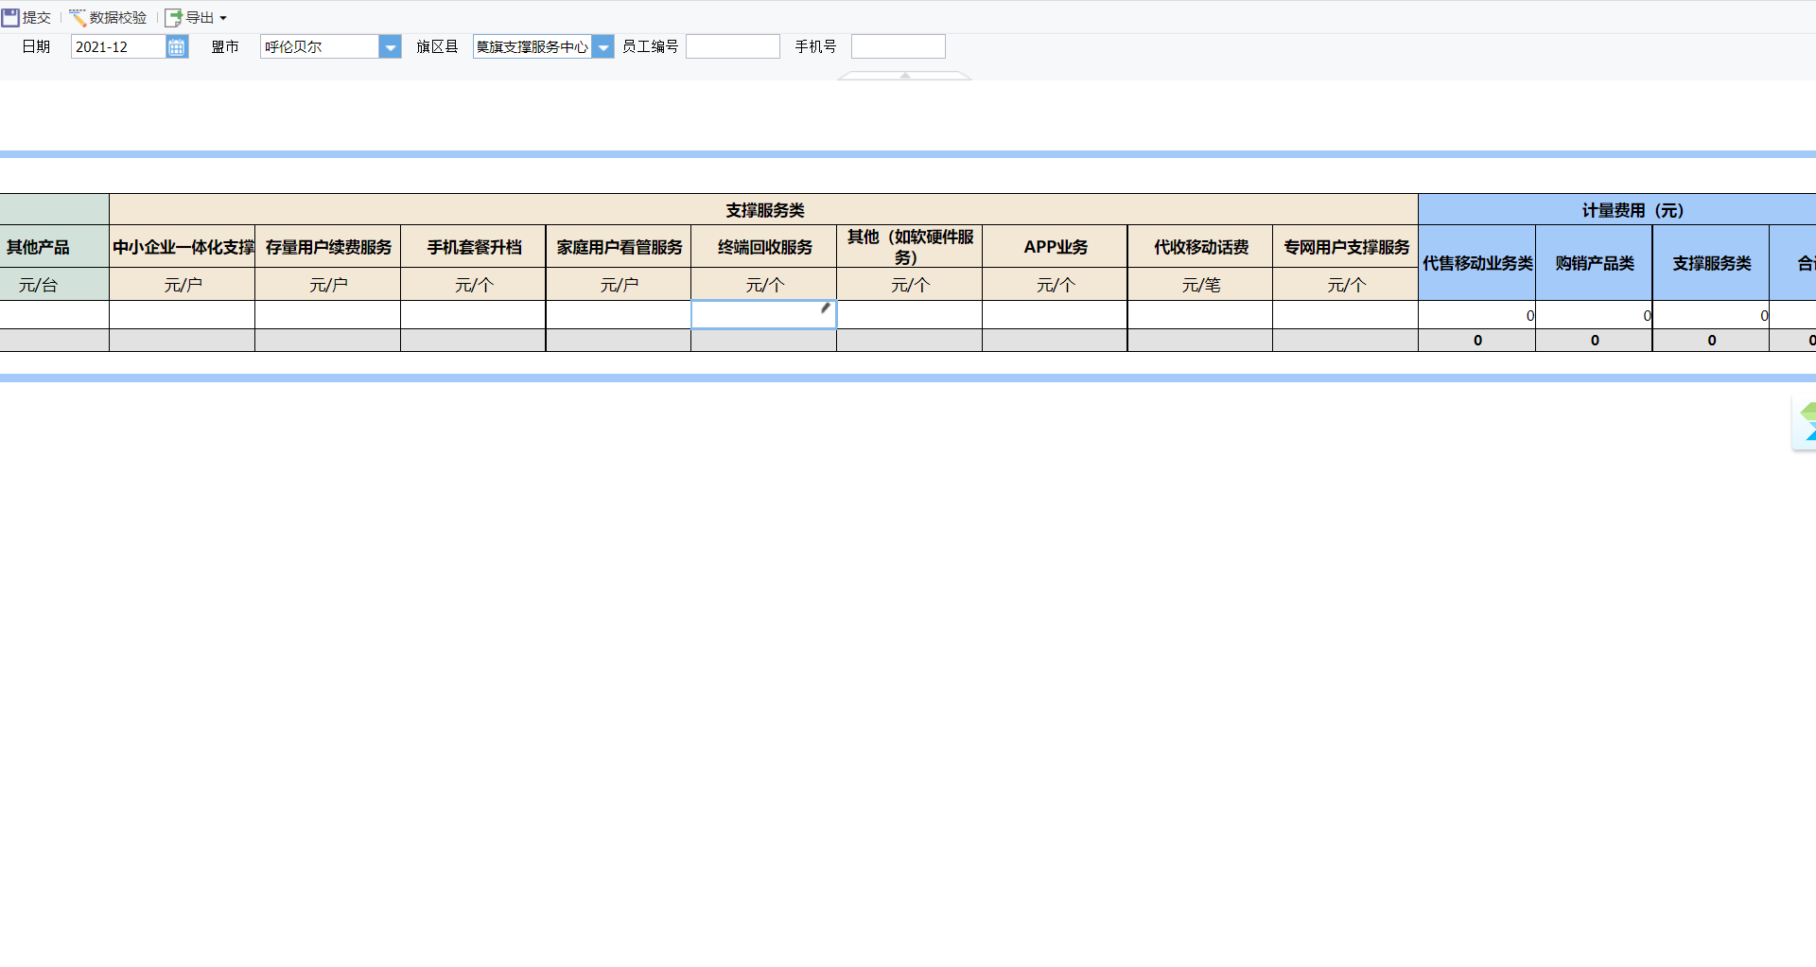Click the 专网用户支撑服务 column header
The height and width of the screenshot is (967, 1816).
pos(1346,247)
